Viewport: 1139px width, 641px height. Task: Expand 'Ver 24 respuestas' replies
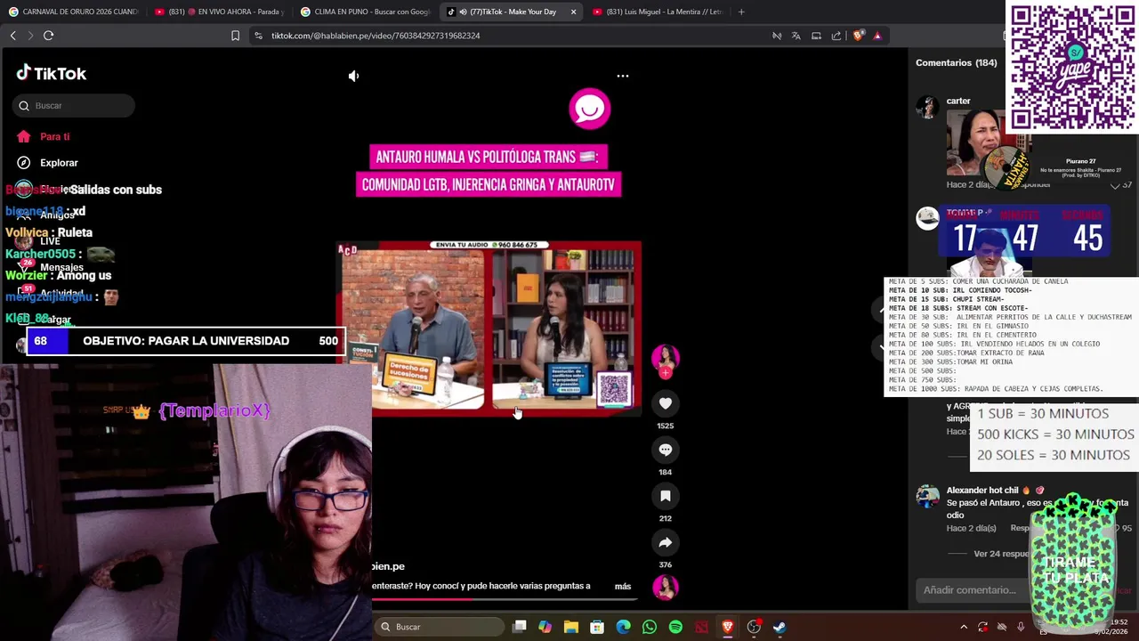tap(1001, 554)
